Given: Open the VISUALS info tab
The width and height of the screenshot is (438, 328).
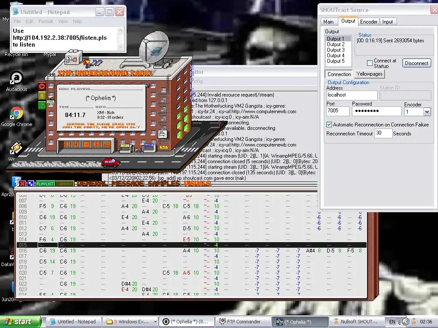Looking at the screenshot, I should (197, 184).
